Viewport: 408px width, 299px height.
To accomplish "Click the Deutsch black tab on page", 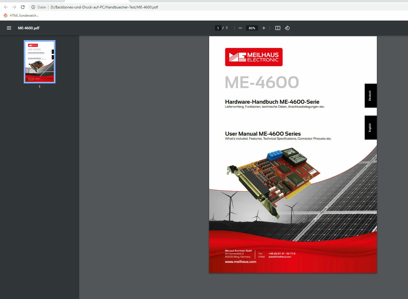I will (x=371, y=96).
